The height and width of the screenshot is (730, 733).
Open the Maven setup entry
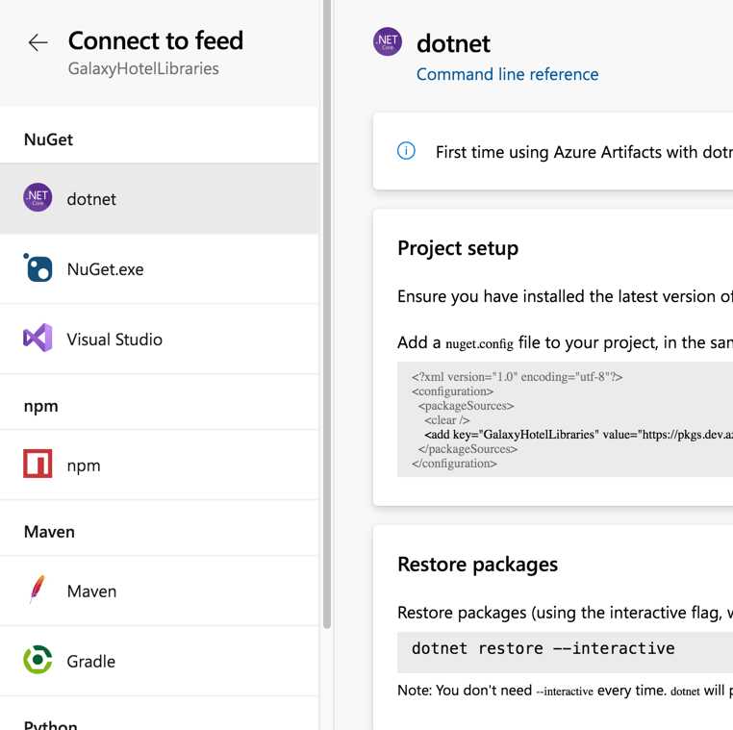160,592
